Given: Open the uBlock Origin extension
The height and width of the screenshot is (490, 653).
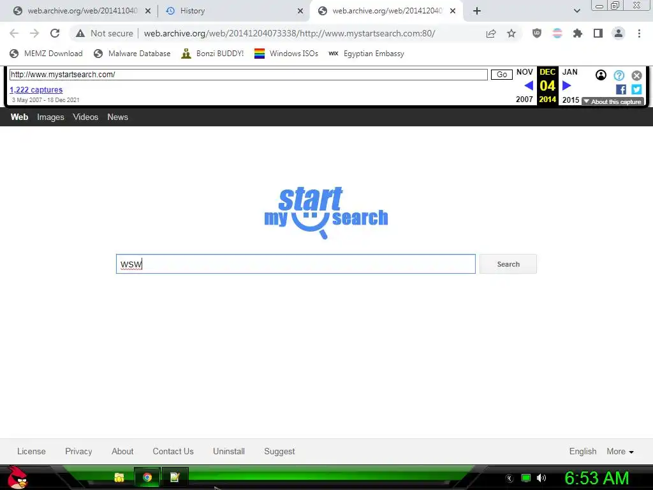Looking at the screenshot, I should tap(537, 33).
